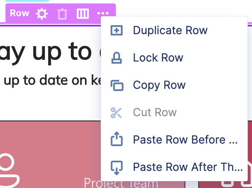Select Paste Row Before option
The width and height of the screenshot is (252, 188).
(x=174, y=139)
